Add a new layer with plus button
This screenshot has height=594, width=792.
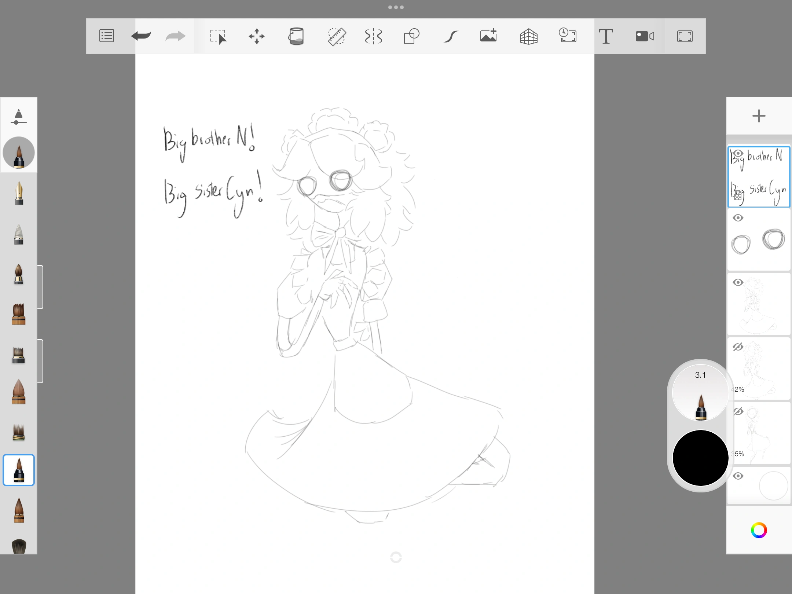759,116
